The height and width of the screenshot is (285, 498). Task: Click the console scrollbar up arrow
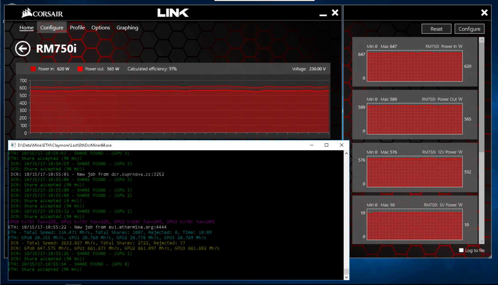[346, 153]
